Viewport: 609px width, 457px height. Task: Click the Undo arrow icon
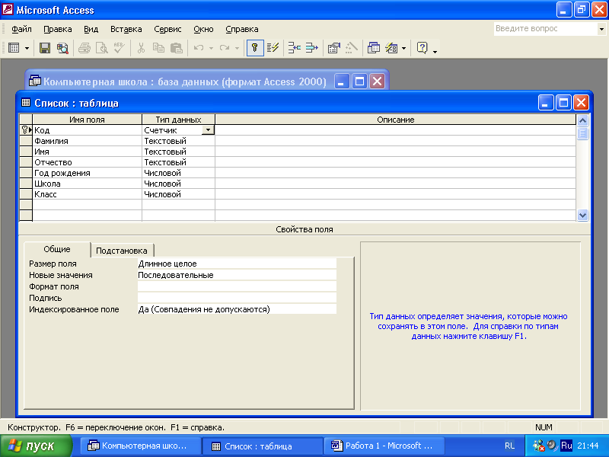point(199,48)
